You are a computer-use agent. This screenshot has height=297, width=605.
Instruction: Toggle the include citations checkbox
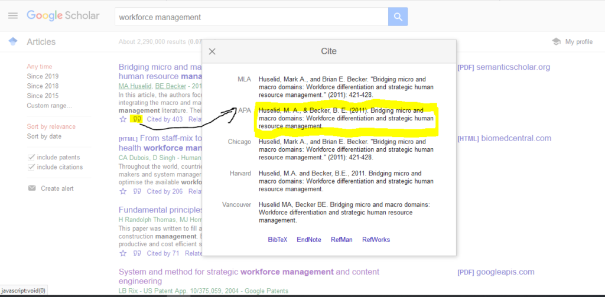pos(31,167)
